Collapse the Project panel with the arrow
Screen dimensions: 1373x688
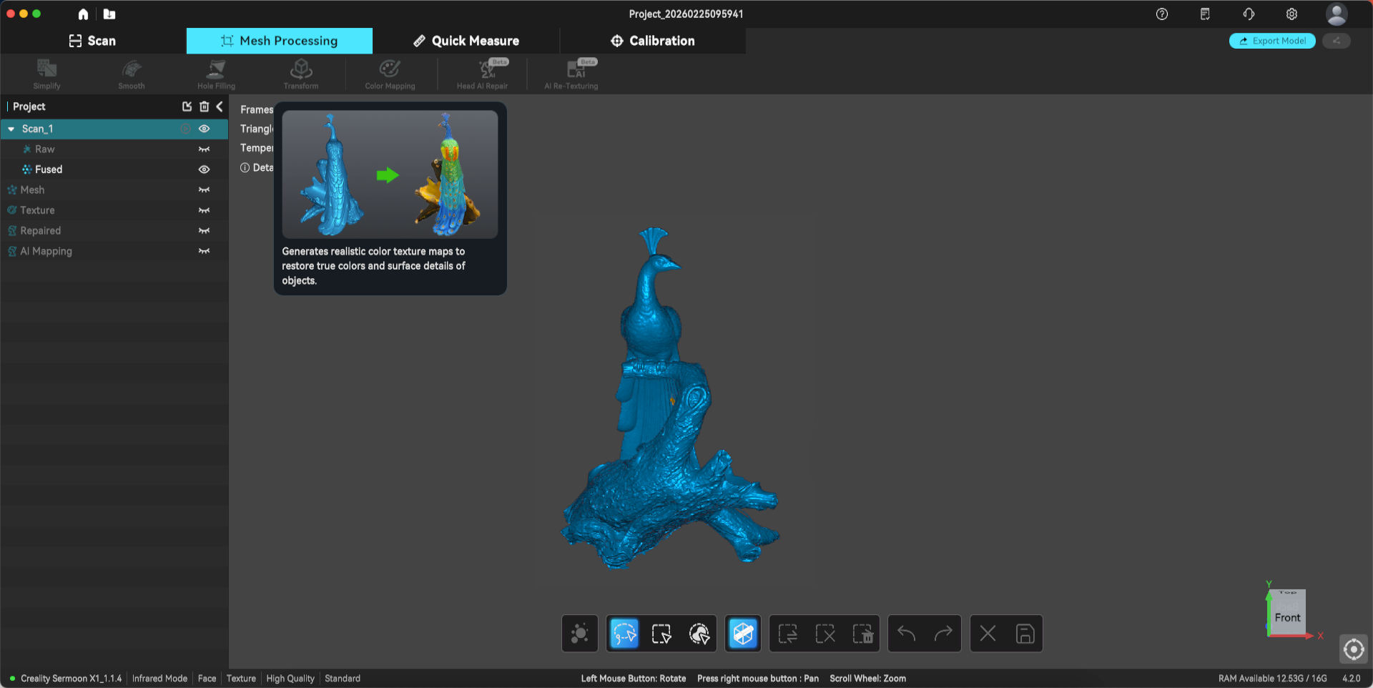click(x=220, y=107)
